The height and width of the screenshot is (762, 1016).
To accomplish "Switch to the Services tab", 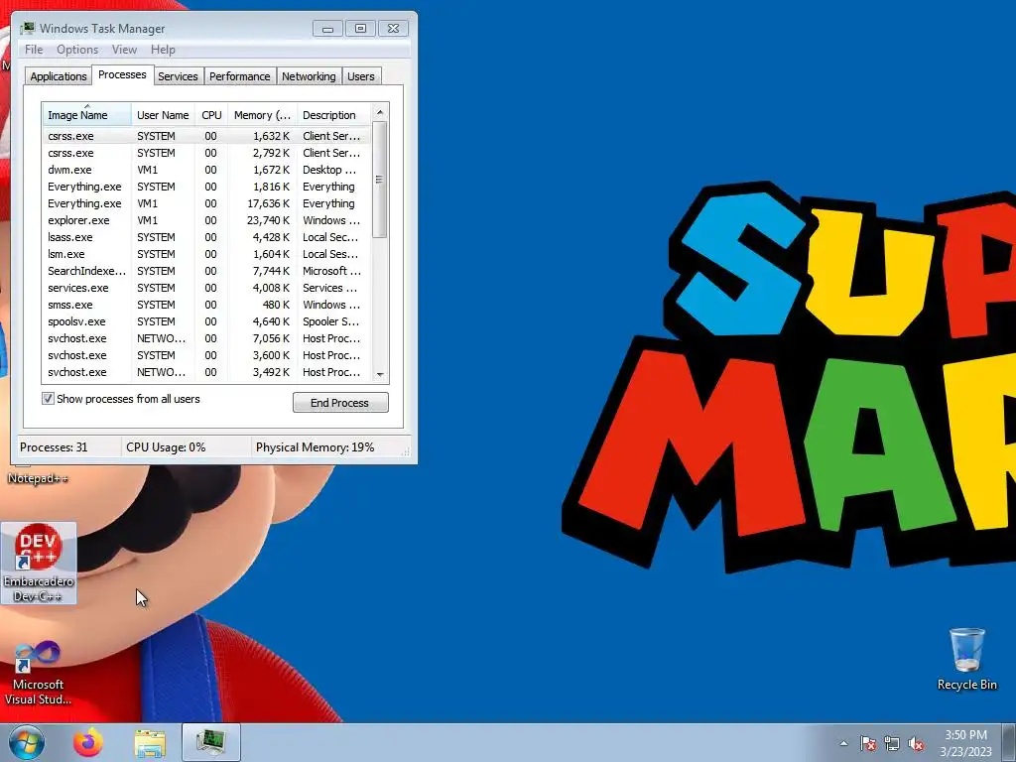I will [178, 76].
